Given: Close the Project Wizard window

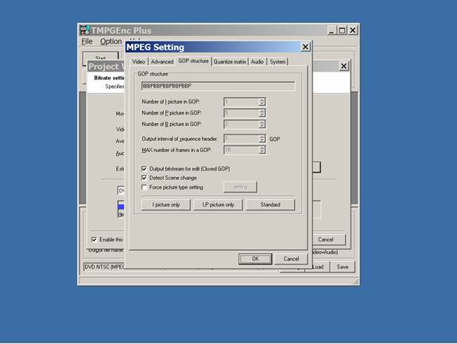Looking at the screenshot, I should [343, 66].
